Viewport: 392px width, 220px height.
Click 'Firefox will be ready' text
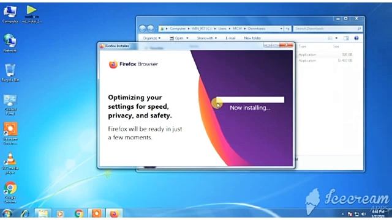pyautogui.click(x=145, y=133)
